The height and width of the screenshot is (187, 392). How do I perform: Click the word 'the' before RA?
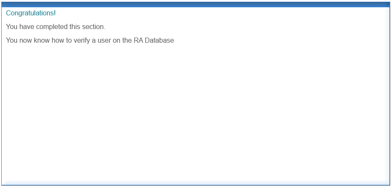pyautogui.click(x=127, y=40)
